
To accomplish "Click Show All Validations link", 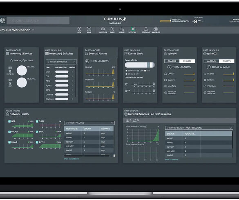I will pos(71,159).
